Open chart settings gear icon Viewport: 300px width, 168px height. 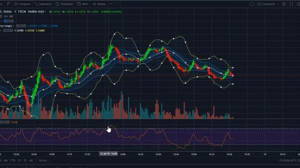pyautogui.click(x=284, y=4)
